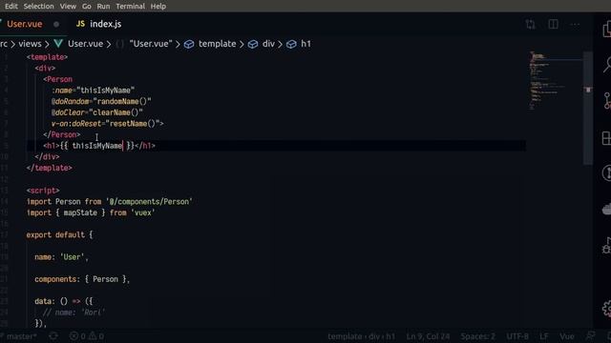Click the @doClear="clearName()" line
The image size is (611, 343).
[97, 112]
